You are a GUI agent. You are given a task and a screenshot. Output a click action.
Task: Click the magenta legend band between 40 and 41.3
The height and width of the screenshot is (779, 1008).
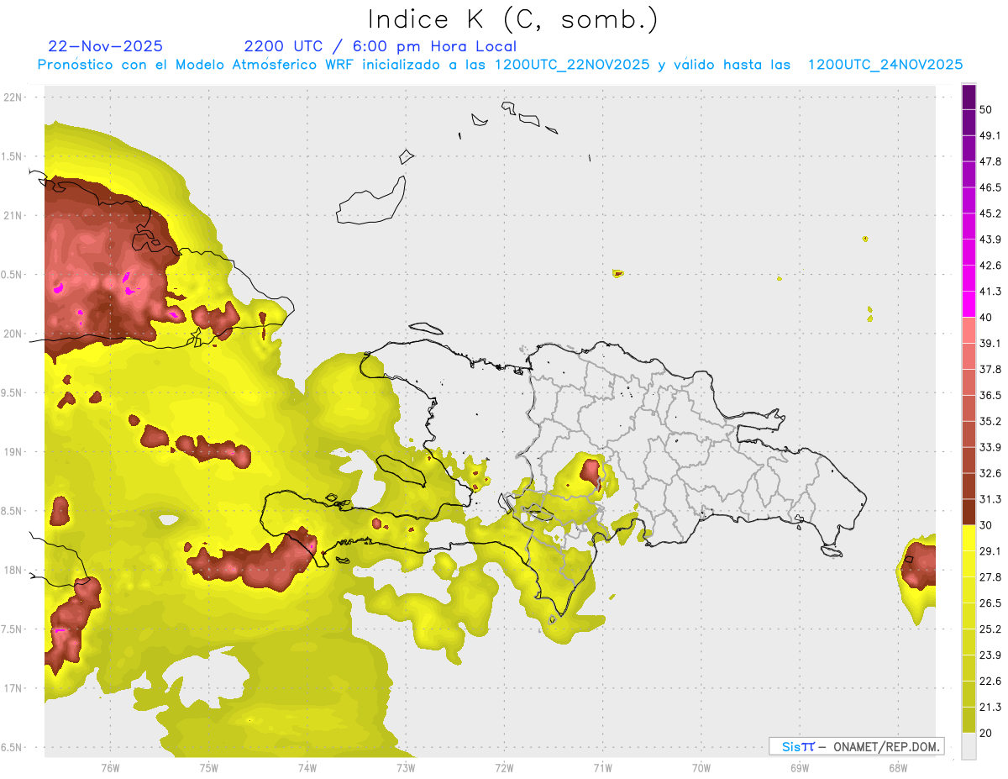pos(969,304)
